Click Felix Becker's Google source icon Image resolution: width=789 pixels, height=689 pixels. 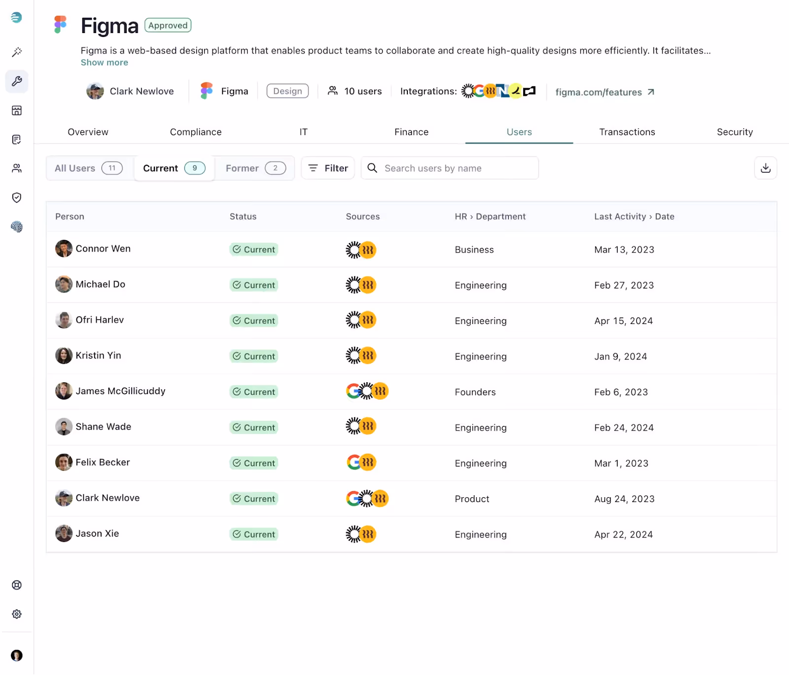[354, 462]
